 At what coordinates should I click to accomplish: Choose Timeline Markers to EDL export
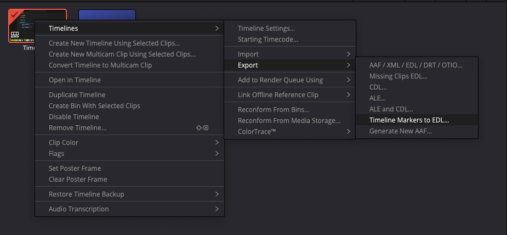[409, 120]
